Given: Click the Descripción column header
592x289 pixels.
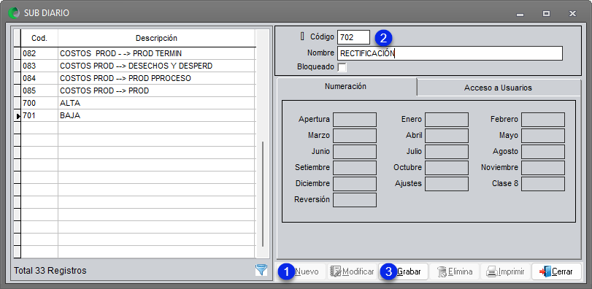Looking at the screenshot, I should [157, 38].
